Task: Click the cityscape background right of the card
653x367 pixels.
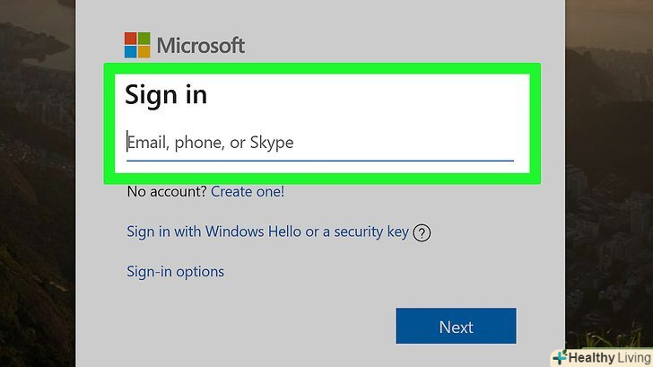Action: click(610, 179)
